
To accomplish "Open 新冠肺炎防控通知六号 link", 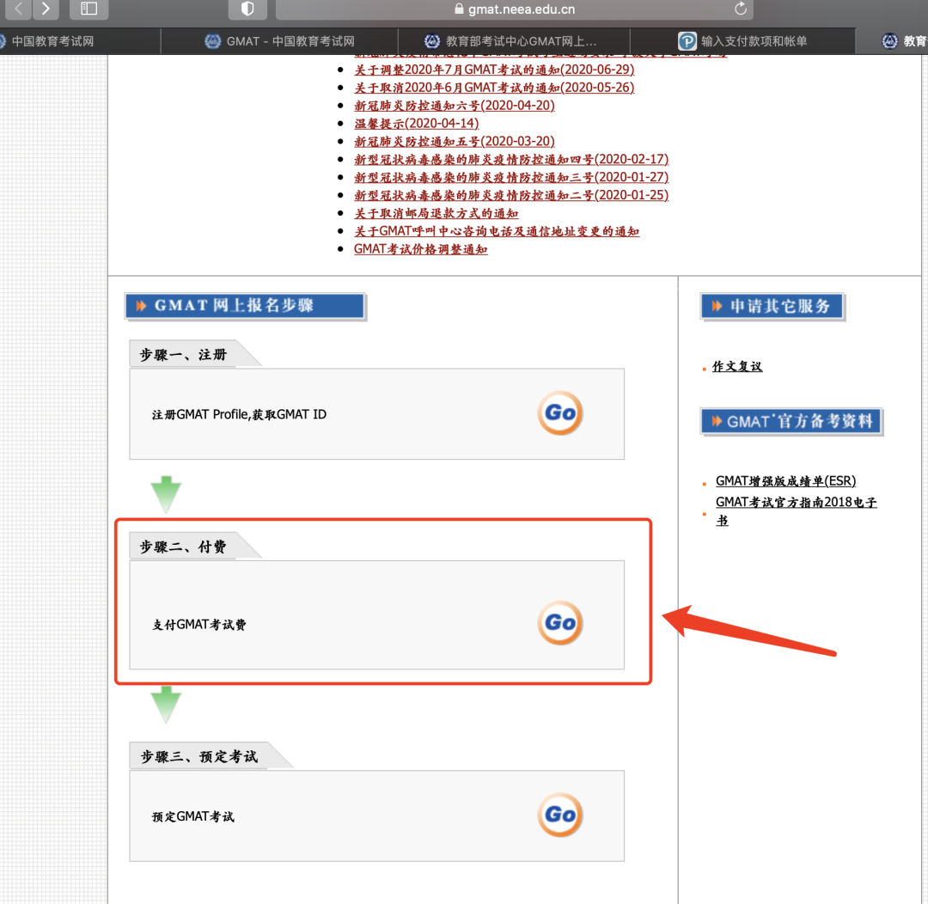I will point(454,106).
